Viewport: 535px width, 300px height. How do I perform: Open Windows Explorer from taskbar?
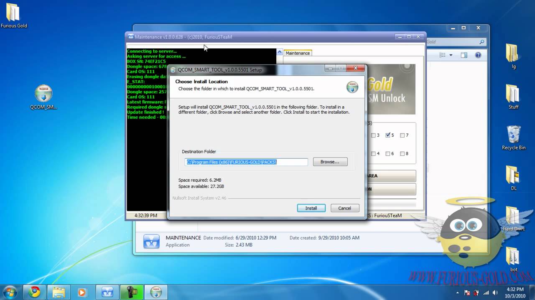tap(59, 292)
